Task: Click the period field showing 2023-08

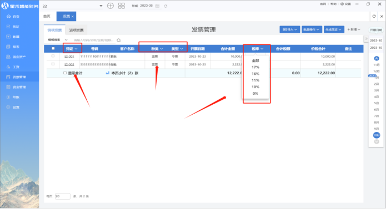Action: click(x=147, y=6)
